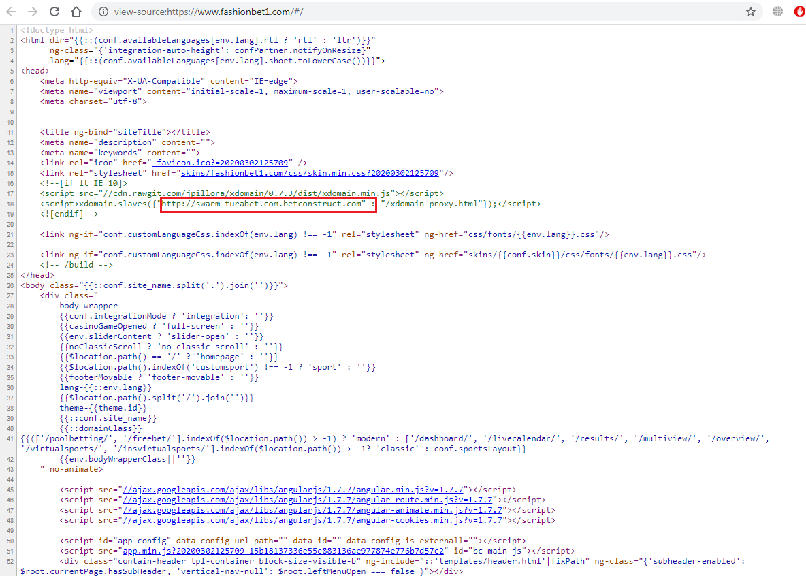Image resolution: width=806 pixels, height=576 pixels.
Task: Open the angular.min.js script link
Action: point(293,490)
